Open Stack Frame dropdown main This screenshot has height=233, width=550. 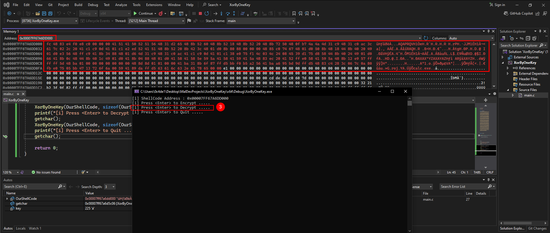click(261, 21)
